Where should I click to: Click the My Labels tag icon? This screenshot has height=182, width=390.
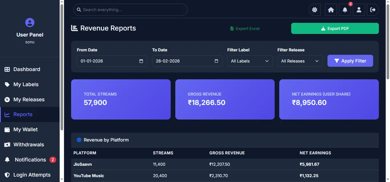pos(7,84)
